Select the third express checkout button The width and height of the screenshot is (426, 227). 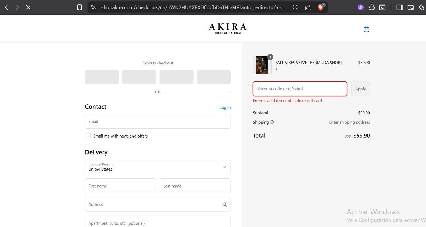(x=176, y=77)
